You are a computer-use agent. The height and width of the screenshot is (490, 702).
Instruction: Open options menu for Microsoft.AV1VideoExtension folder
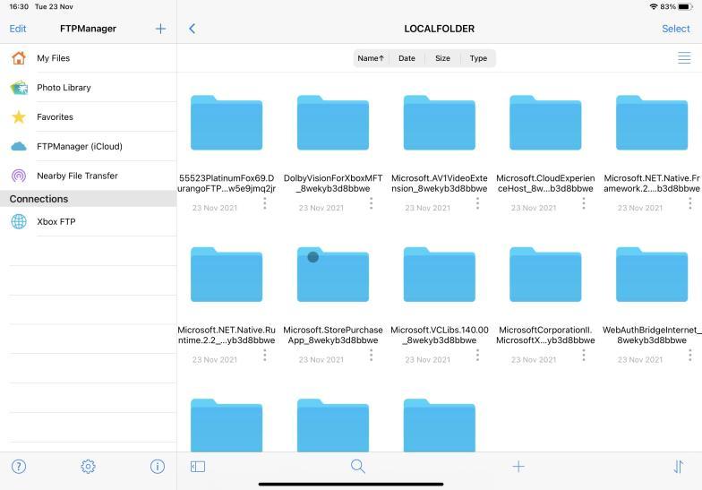477,203
